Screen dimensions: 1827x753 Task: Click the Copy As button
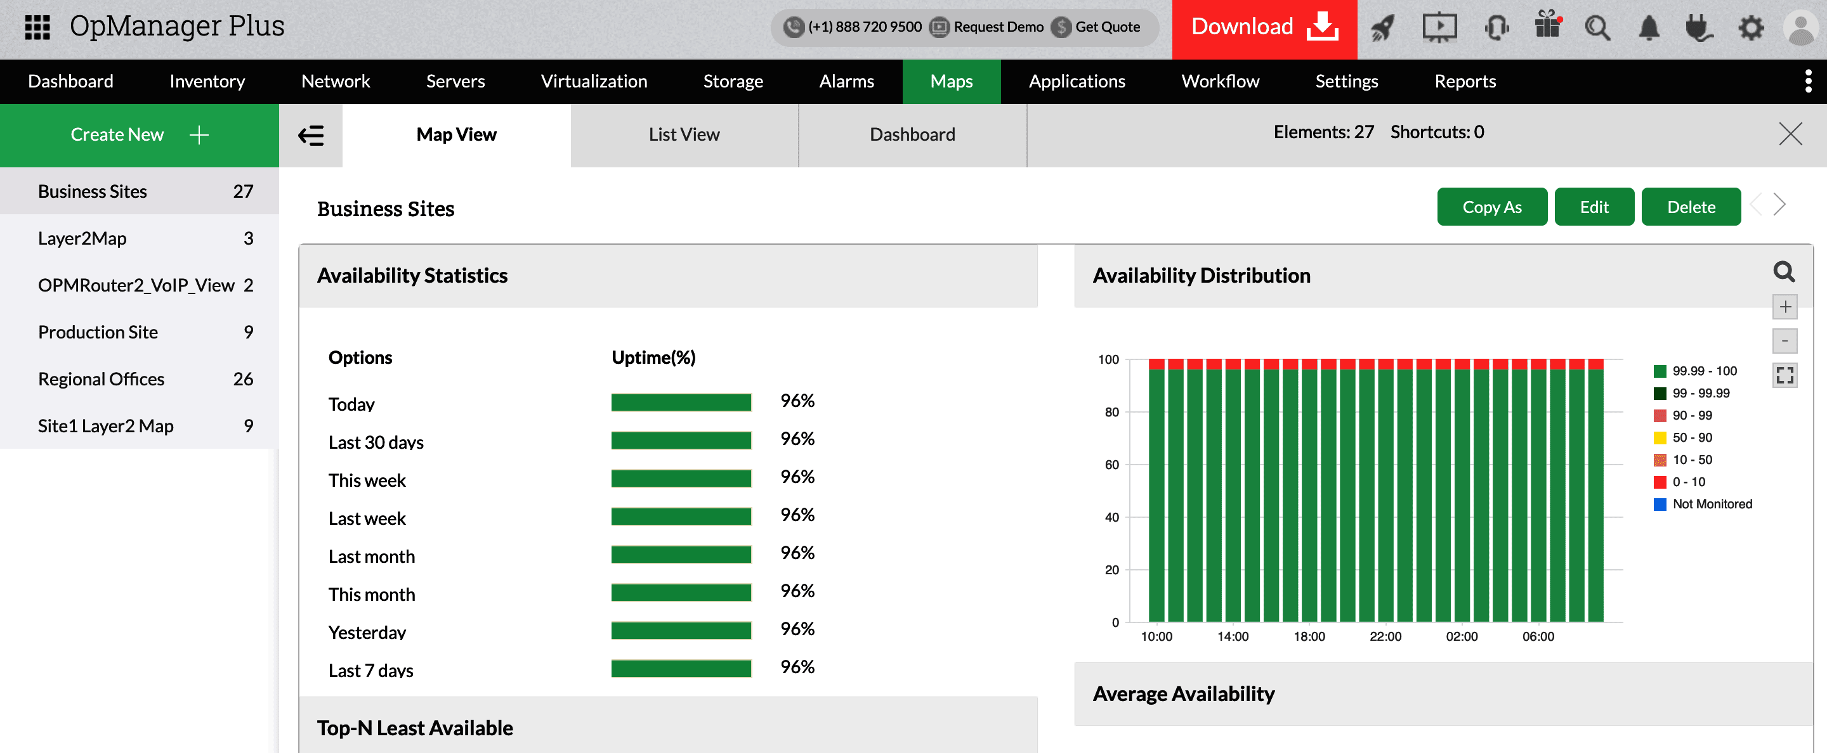click(x=1491, y=206)
